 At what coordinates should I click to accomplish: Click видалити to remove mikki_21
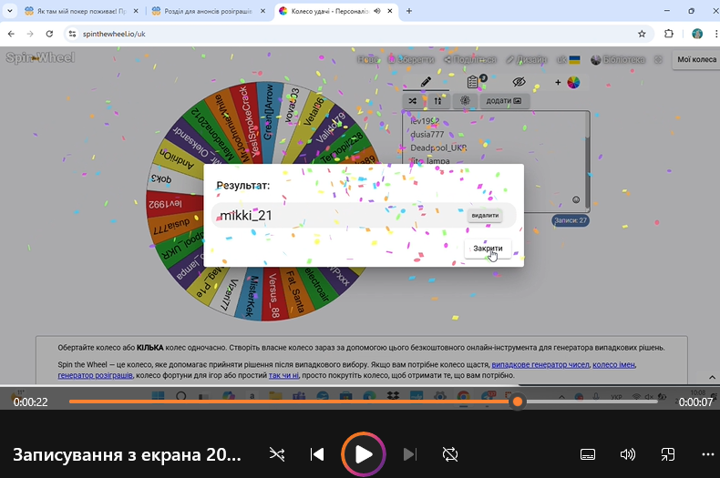(x=484, y=216)
